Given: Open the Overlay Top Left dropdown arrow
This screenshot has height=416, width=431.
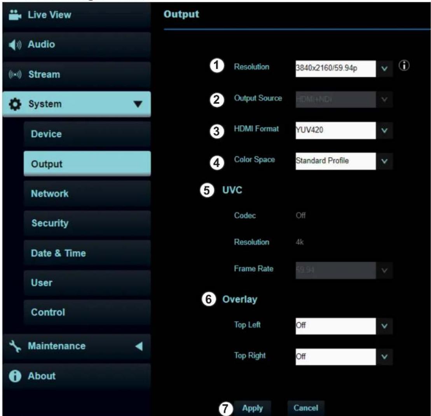Looking at the screenshot, I should (384, 326).
